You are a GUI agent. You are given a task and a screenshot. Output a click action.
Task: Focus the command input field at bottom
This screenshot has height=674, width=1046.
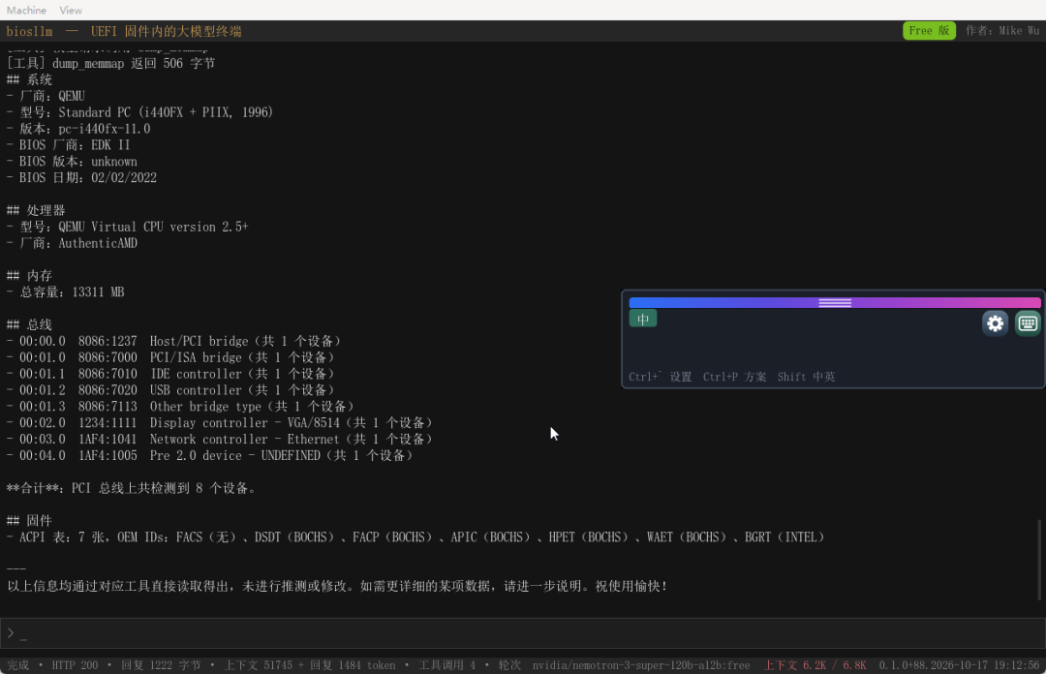pos(523,632)
